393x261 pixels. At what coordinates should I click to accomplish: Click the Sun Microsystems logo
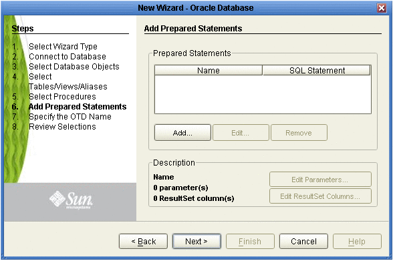point(71,200)
